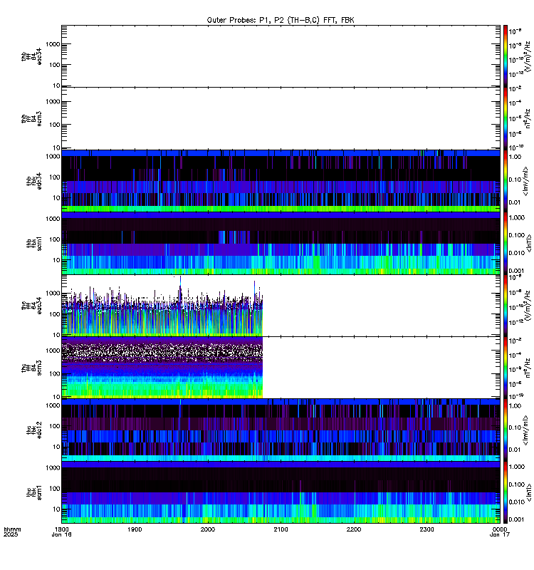This screenshot has height=570, width=534.
Task: Click the "thb fff 64 edc34" panel label
Action: (x=31, y=56)
